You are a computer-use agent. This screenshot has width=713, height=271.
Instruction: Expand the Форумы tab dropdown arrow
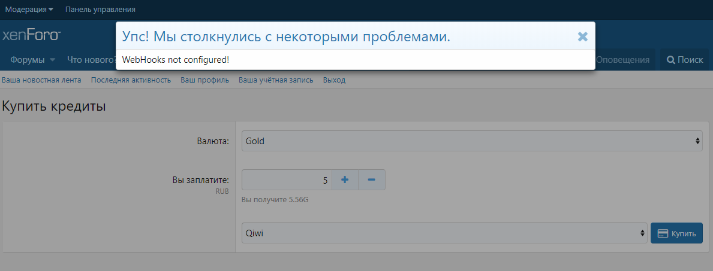pos(53,60)
